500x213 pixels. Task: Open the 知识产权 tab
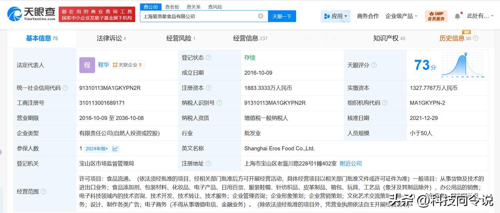(x=389, y=38)
